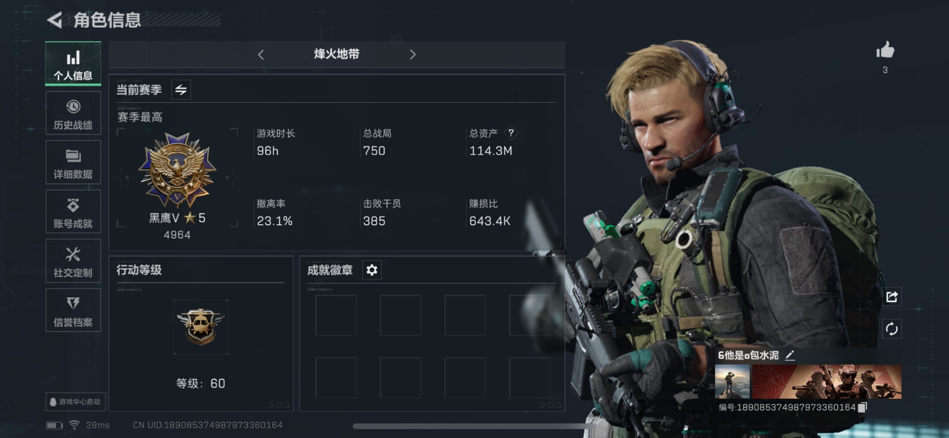Give a thumbs-up like to profile
The height and width of the screenshot is (438, 949).
tap(885, 50)
